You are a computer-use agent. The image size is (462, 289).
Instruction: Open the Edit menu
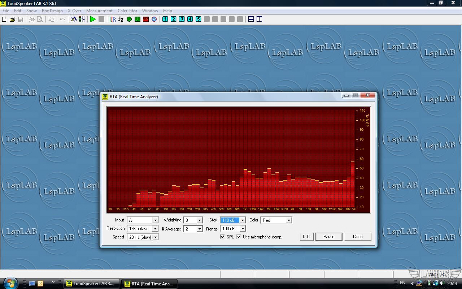[18, 11]
